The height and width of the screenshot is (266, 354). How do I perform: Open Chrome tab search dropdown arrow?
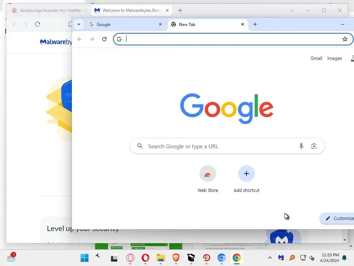tap(79, 24)
